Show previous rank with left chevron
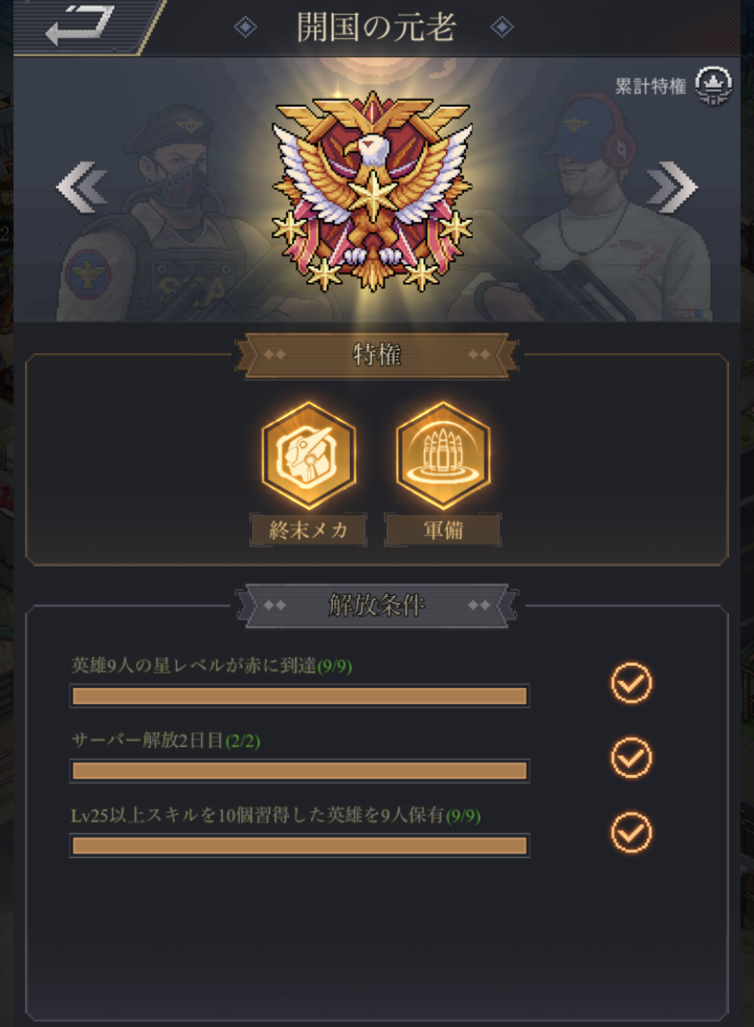The width and height of the screenshot is (754, 1027). (82, 188)
